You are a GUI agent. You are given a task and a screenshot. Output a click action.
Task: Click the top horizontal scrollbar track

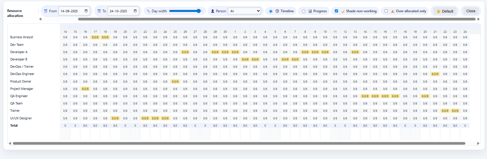pyautogui.click(x=260, y=19)
